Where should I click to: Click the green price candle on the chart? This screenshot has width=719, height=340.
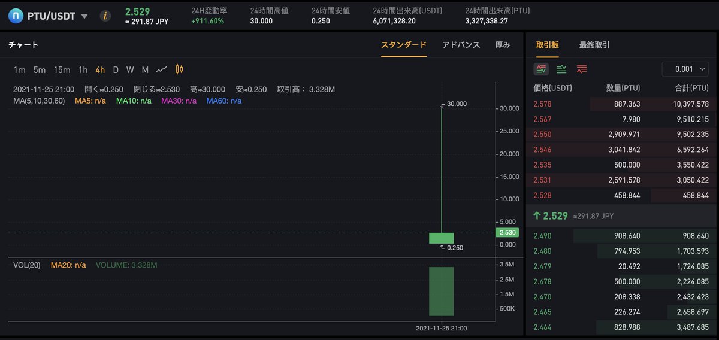441,238
